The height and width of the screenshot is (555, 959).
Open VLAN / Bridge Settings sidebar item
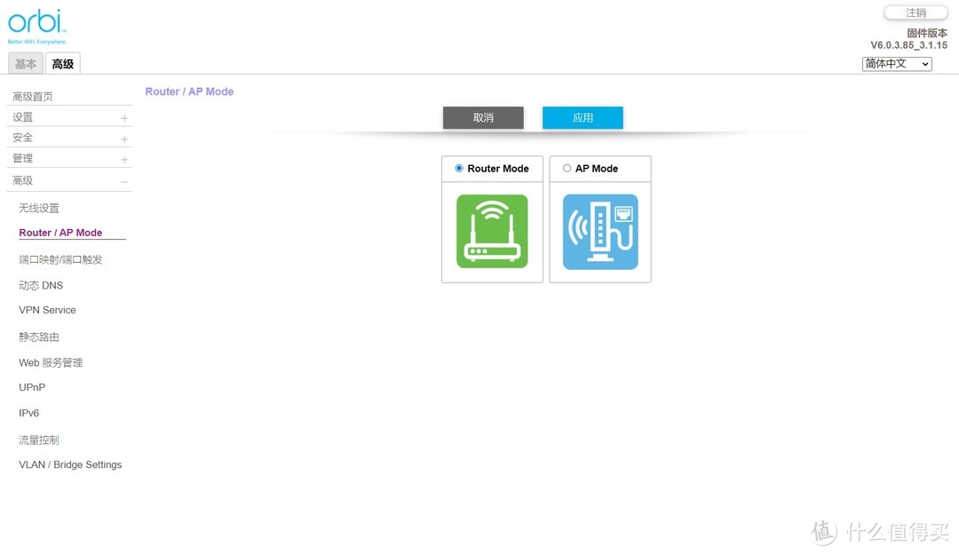[70, 465]
